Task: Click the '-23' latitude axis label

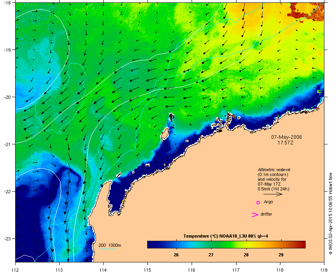Action: [7, 238]
